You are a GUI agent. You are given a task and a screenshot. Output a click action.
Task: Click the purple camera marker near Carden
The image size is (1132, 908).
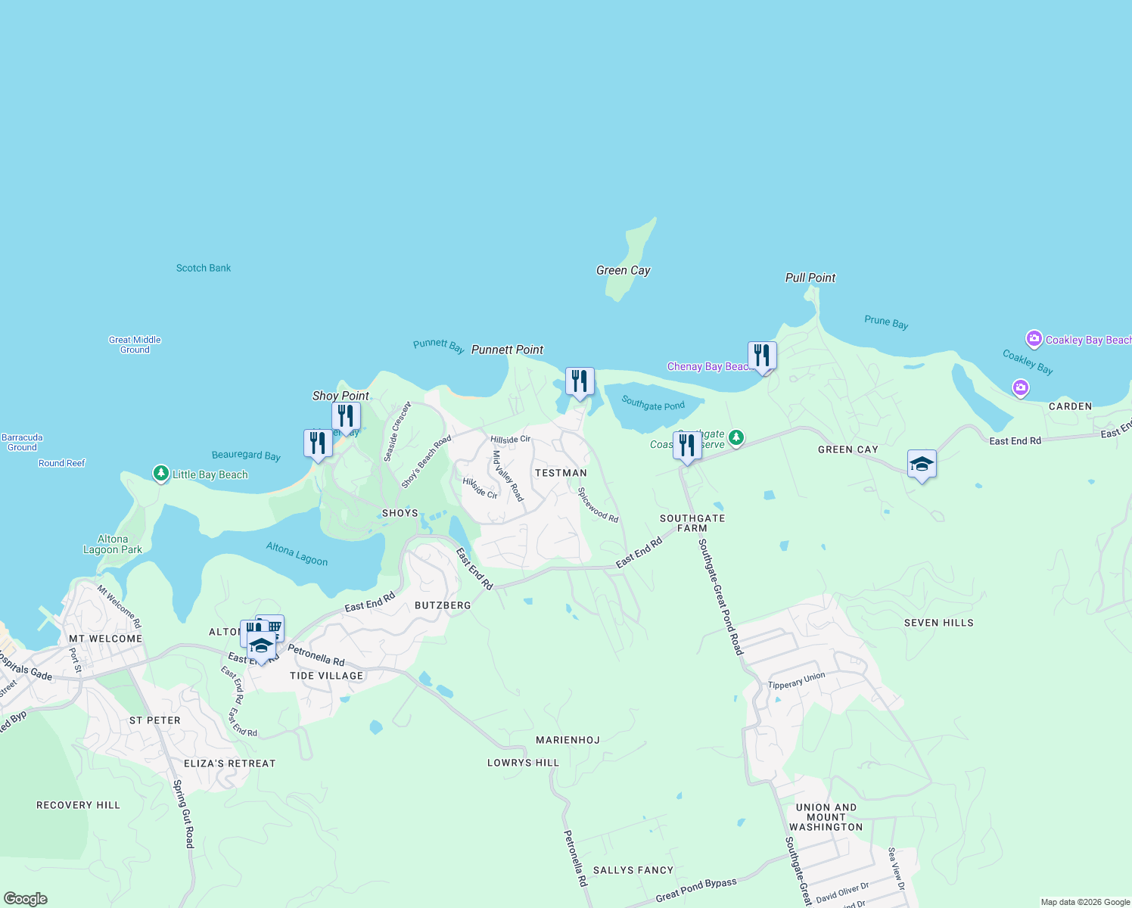point(1020,387)
